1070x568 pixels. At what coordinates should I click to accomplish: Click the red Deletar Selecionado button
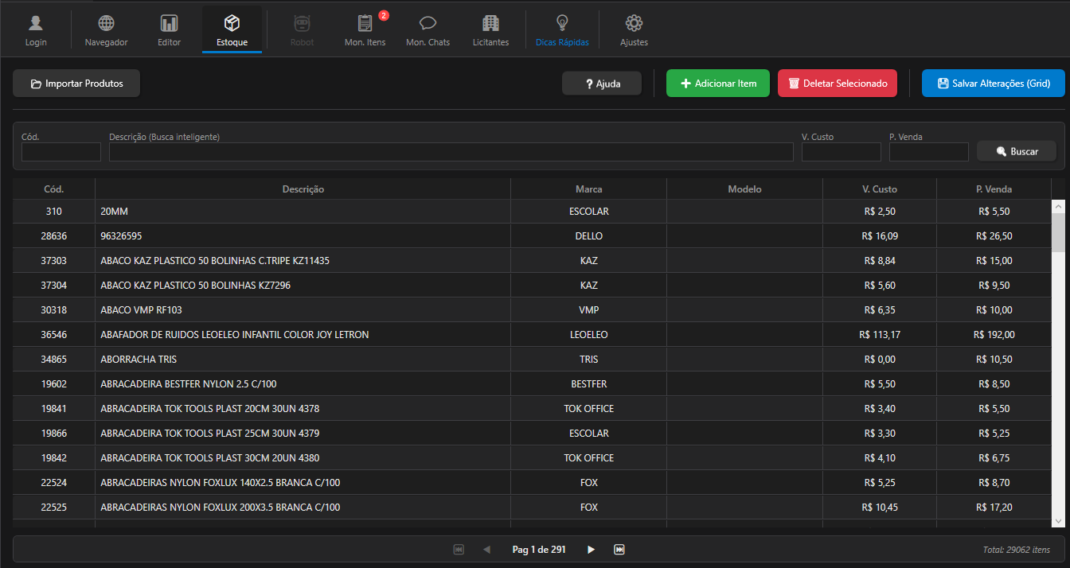tap(837, 84)
